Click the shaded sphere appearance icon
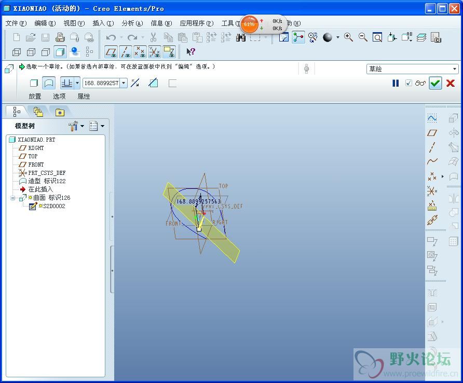This screenshot has width=463, height=383. pyautogui.click(x=328, y=37)
